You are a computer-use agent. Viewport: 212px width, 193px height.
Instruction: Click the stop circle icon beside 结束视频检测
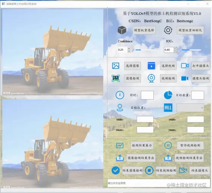pos(149,170)
